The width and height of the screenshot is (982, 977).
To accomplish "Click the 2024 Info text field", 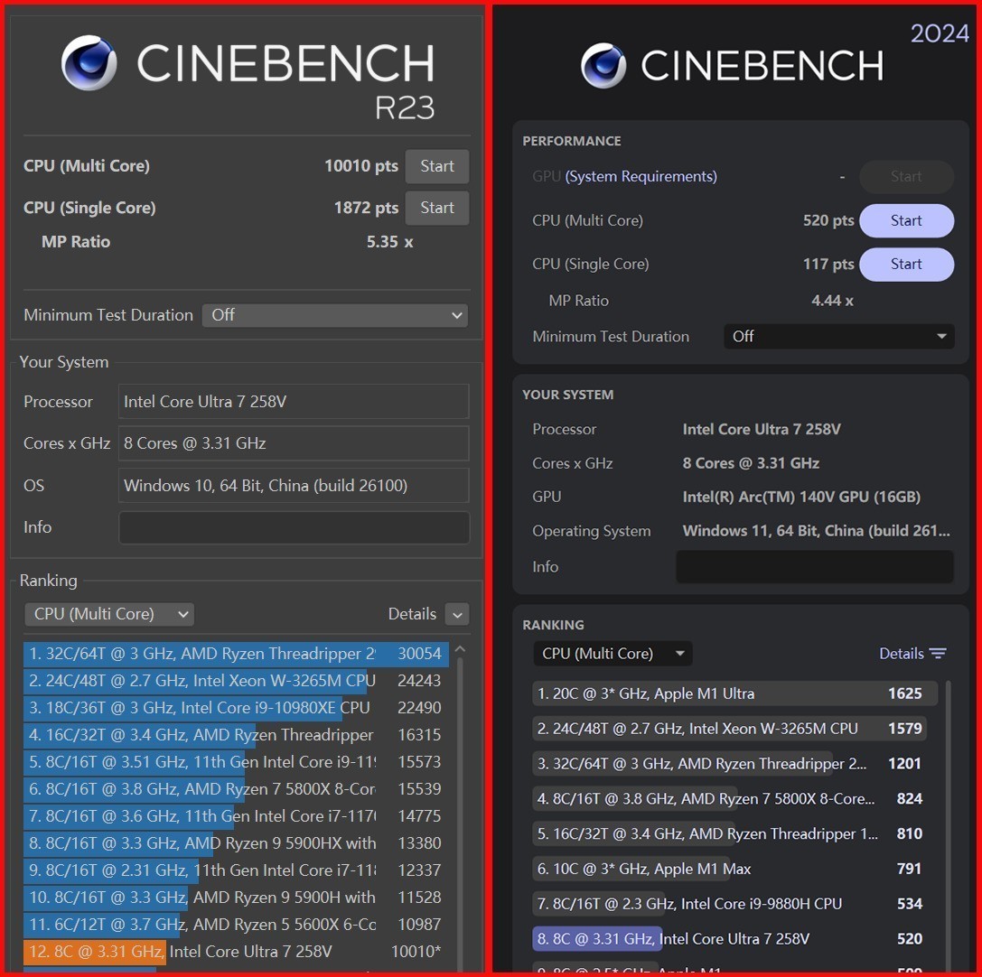I will (x=814, y=567).
